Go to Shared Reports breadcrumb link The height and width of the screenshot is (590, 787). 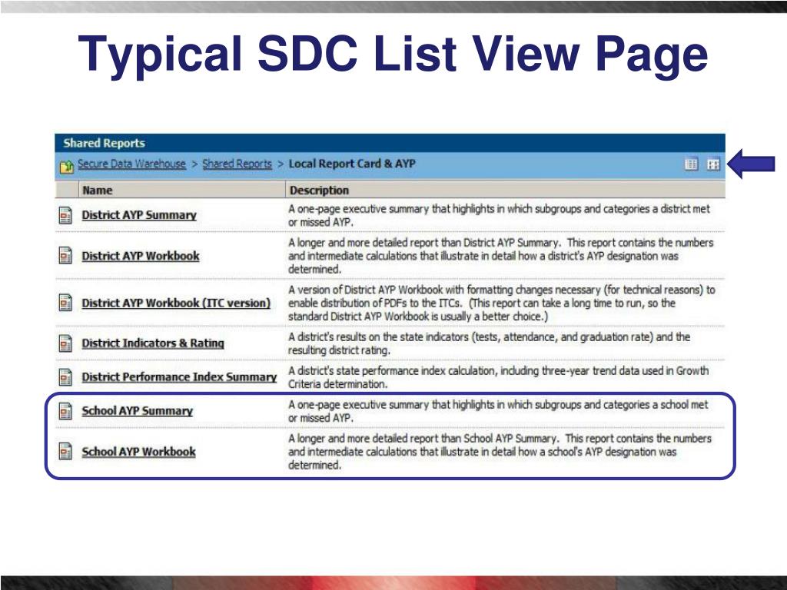(x=237, y=164)
